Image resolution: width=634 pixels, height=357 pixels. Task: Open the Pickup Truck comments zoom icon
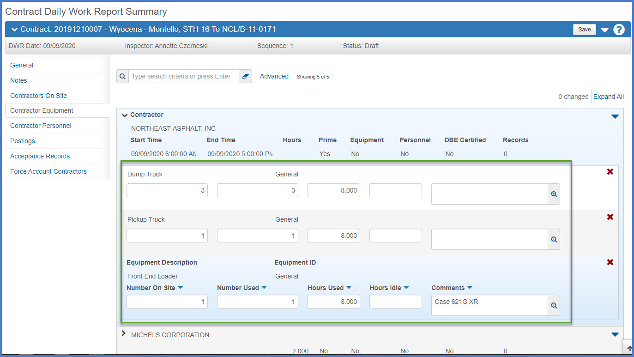coord(554,240)
